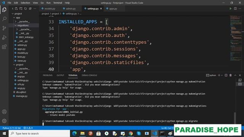This screenshot has height=137, width=244.
Task: Open the Help menu
Action: coord(67,3)
